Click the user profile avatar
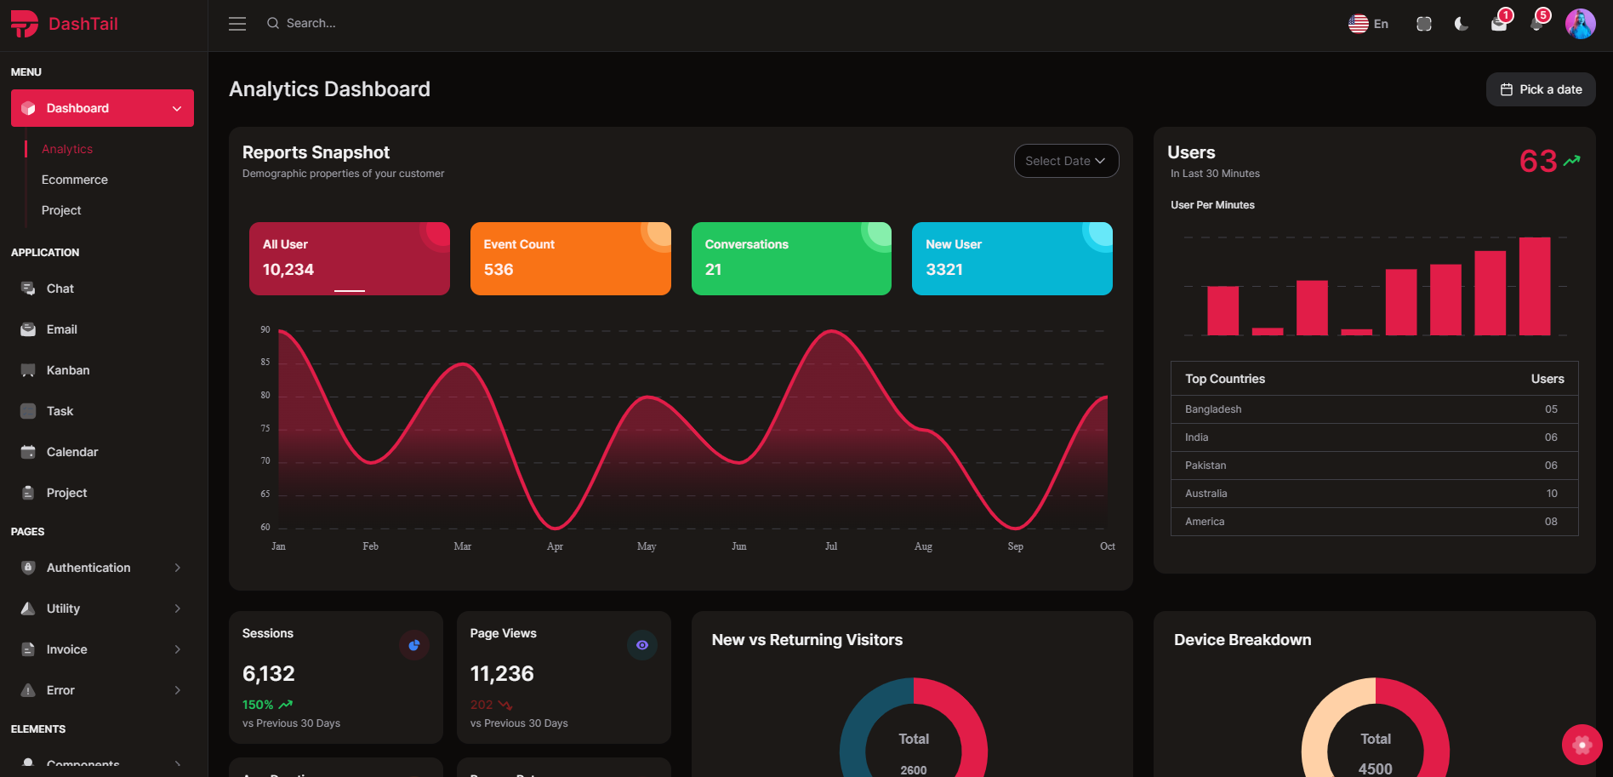This screenshot has height=777, width=1613. (x=1582, y=23)
